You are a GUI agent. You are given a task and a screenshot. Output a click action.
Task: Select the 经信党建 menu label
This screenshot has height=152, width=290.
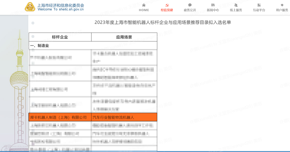167,10
